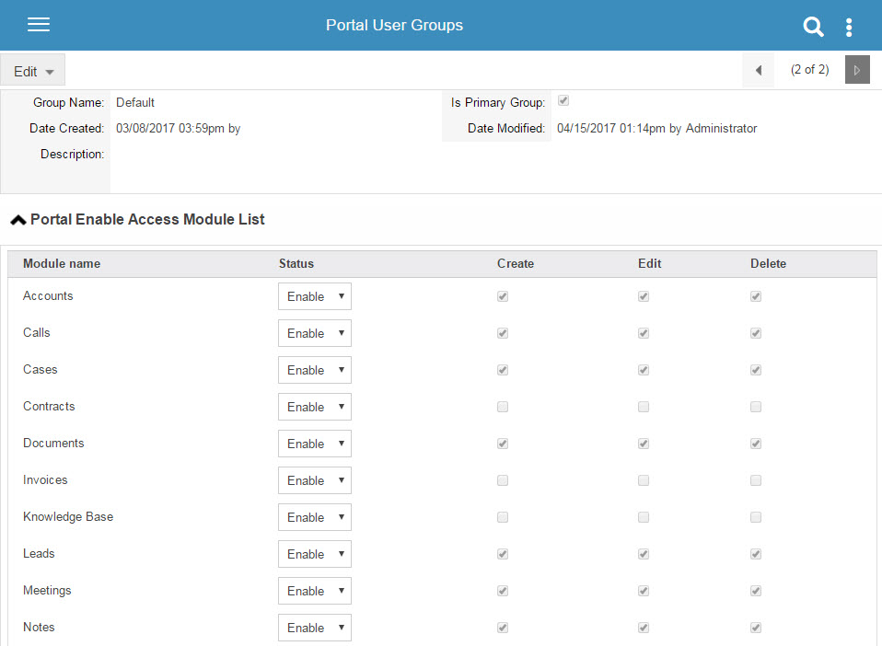Uncheck Create permission for Accounts
The width and height of the screenshot is (882, 646).
tap(502, 295)
